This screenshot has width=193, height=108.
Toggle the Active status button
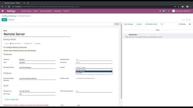point(117,24)
